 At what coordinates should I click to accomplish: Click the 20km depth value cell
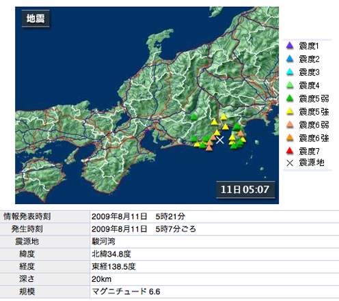point(215,279)
